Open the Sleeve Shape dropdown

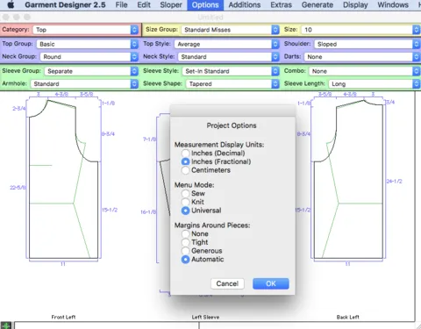(232, 84)
